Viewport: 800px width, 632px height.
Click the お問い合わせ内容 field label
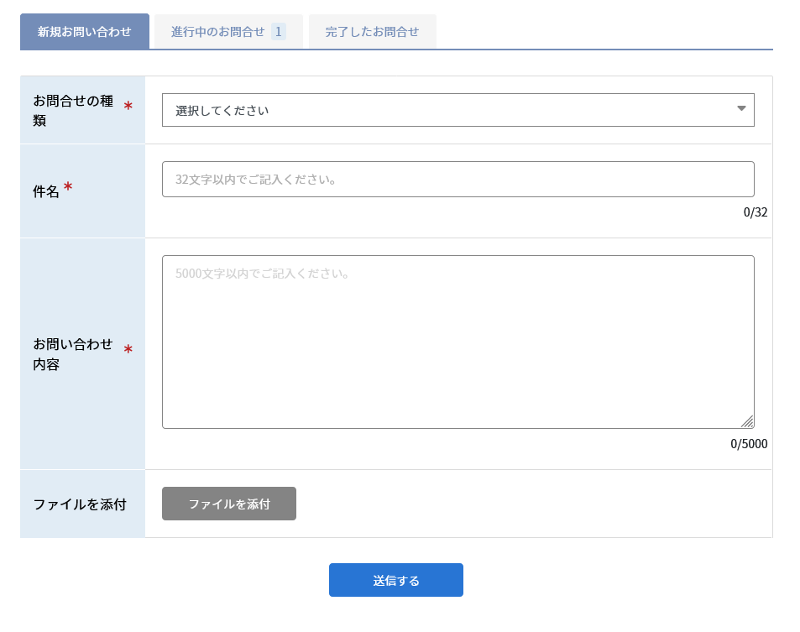[x=73, y=353]
